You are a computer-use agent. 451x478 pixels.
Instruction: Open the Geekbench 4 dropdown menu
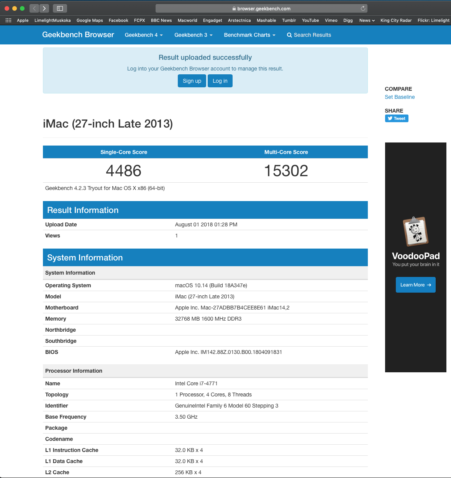pos(144,35)
